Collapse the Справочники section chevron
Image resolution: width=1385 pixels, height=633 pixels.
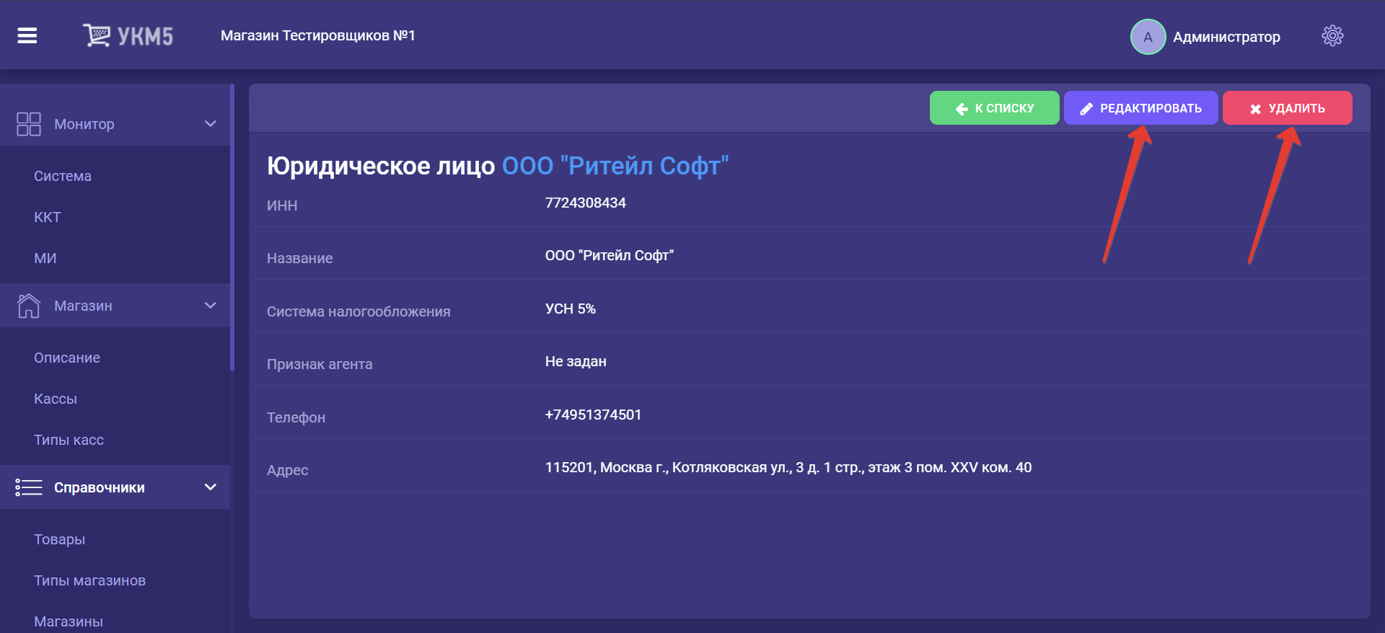(211, 487)
